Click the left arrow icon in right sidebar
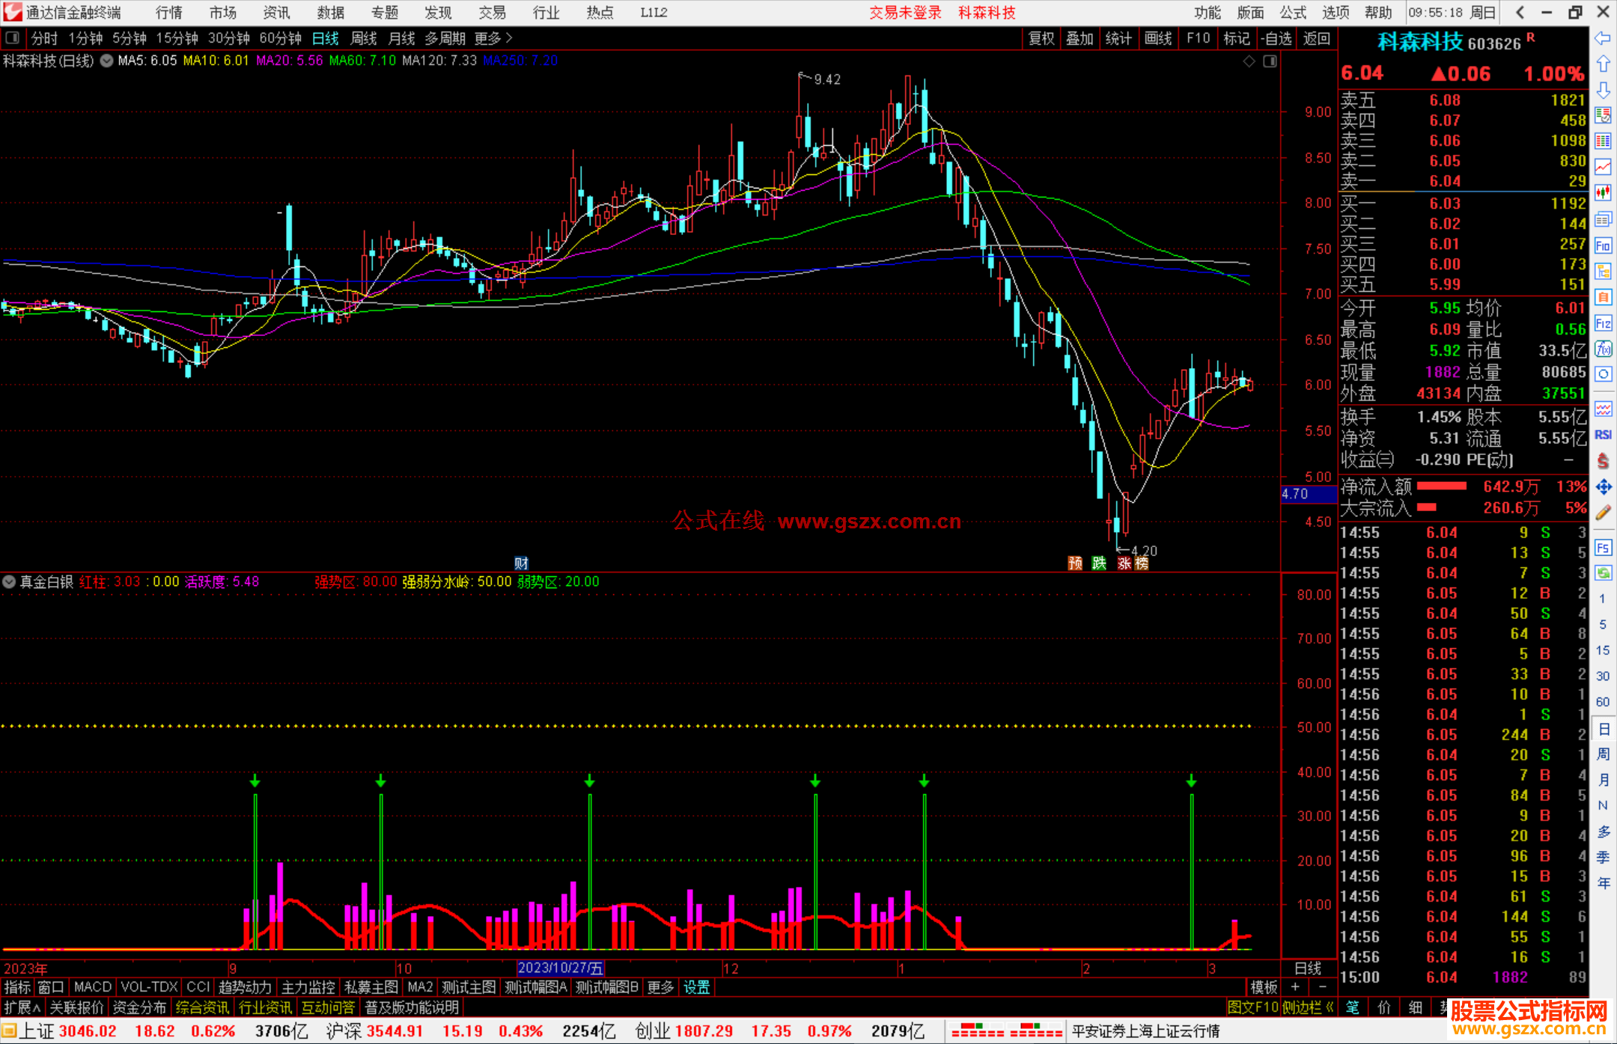The image size is (1617, 1044). coord(1603,38)
